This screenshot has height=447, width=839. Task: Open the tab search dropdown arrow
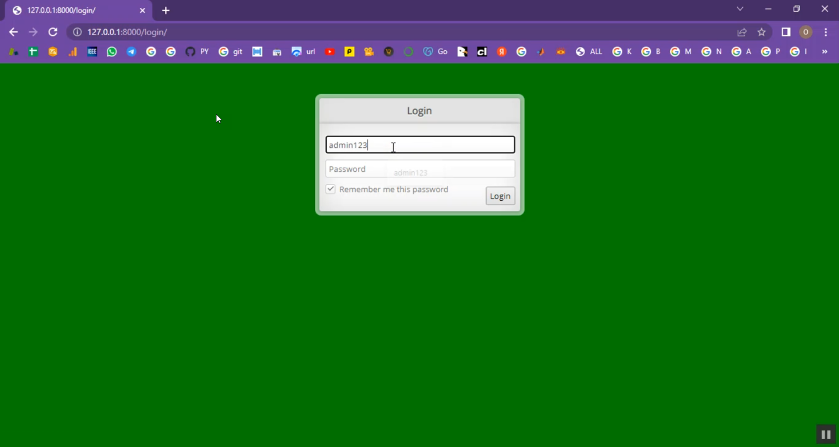click(740, 9)
